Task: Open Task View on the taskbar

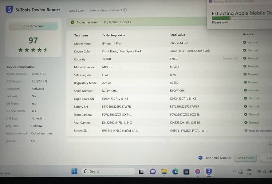Action: pyautogui.click(x=141, y=172)
